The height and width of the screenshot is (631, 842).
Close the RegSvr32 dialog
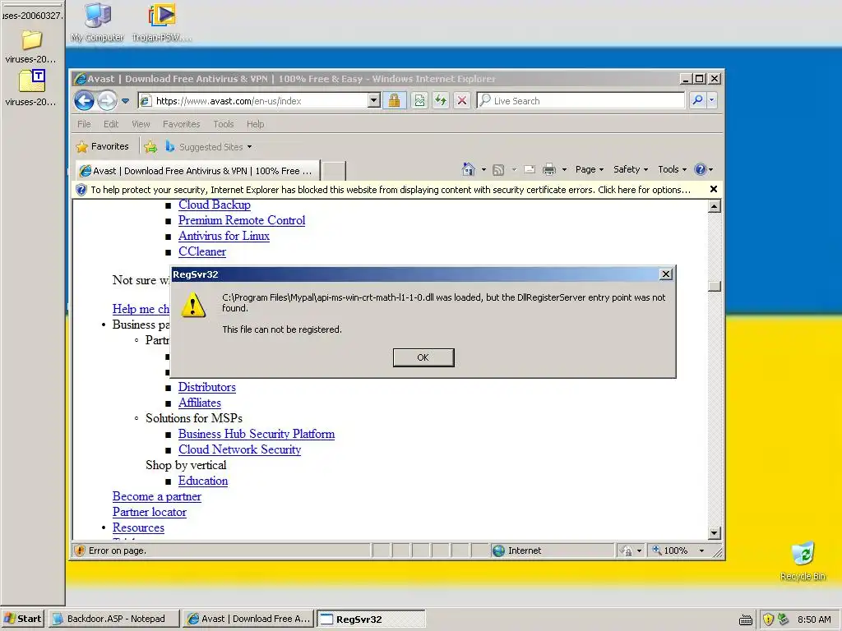pos(666,274)
